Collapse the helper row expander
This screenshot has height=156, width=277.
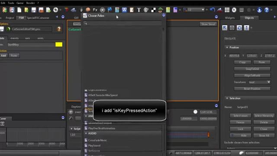click(x=71, y=129)
